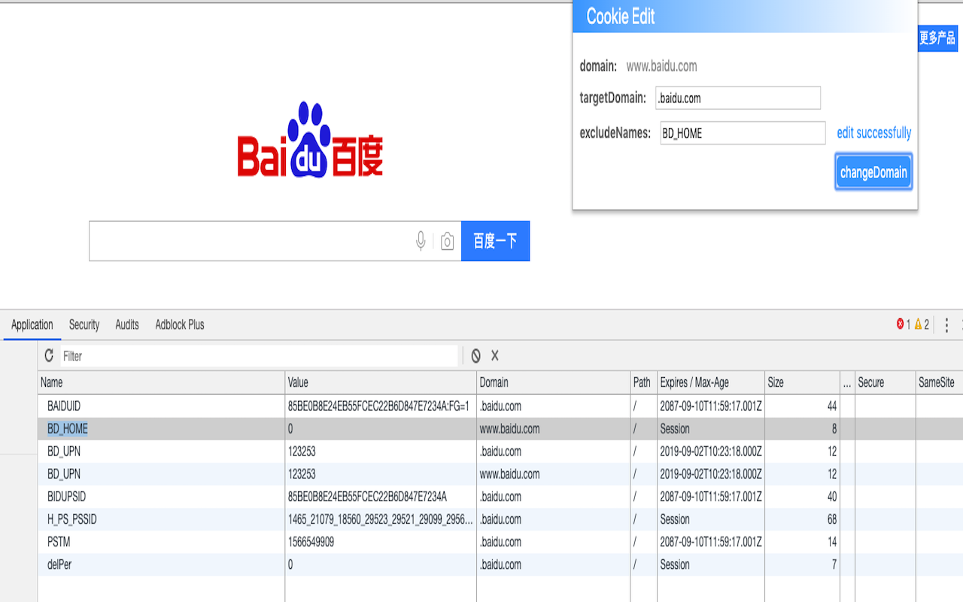Viewport: 963px width, 602px height.
Task: Click the refresh cookies icon
Action: point(49,356)
